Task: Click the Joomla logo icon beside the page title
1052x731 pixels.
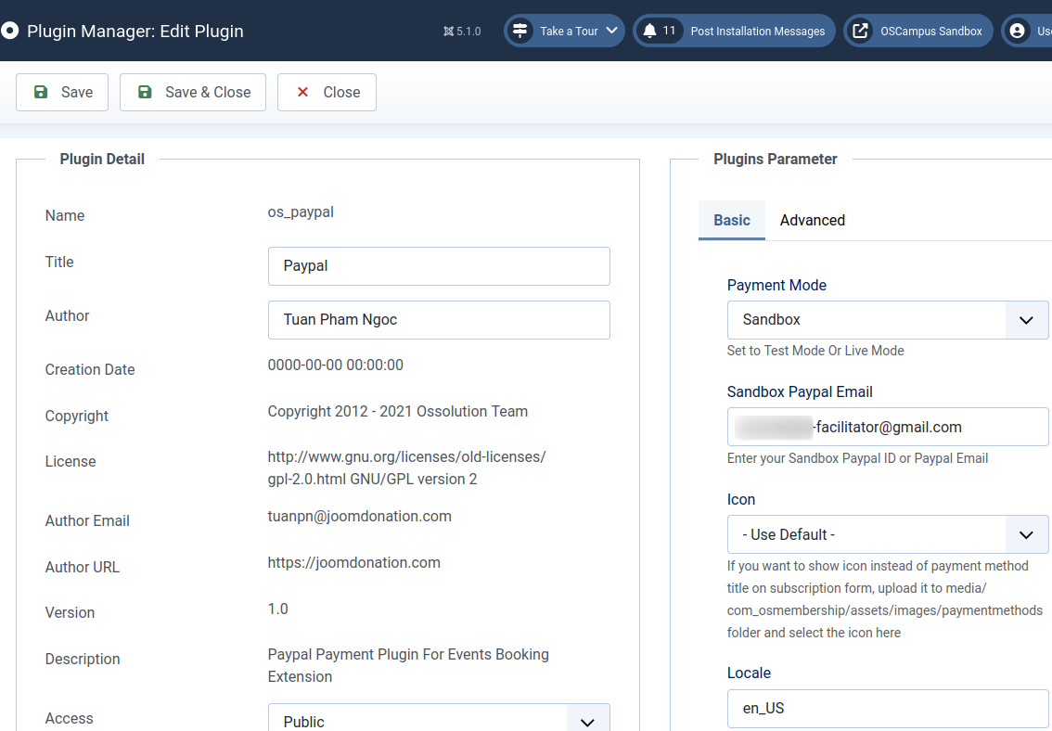Action: (8, 31)
